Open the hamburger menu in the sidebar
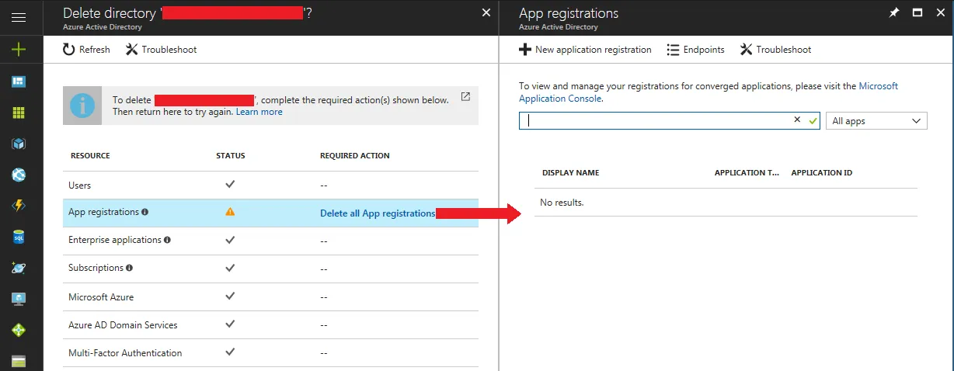954x371 pixels. point(19,16)
